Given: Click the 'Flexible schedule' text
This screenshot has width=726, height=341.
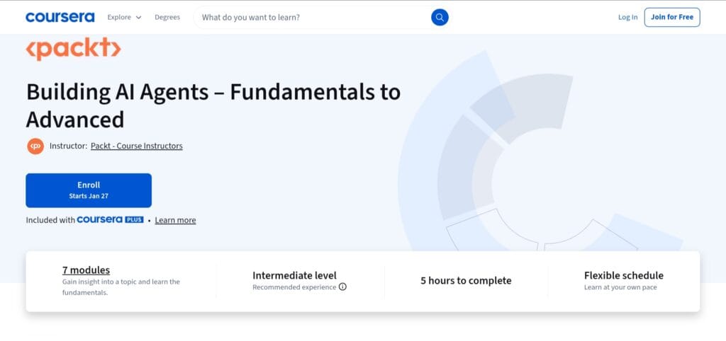Looking at the screenshot, I should point(624,276).
